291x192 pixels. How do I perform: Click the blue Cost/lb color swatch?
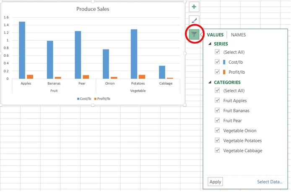coord(224,62)
